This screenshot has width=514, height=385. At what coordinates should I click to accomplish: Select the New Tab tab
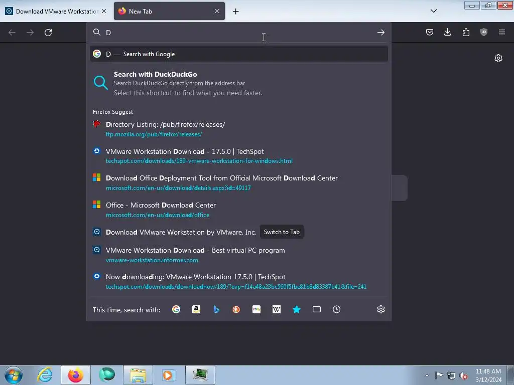pyautogui.click(x=169, y=11)
